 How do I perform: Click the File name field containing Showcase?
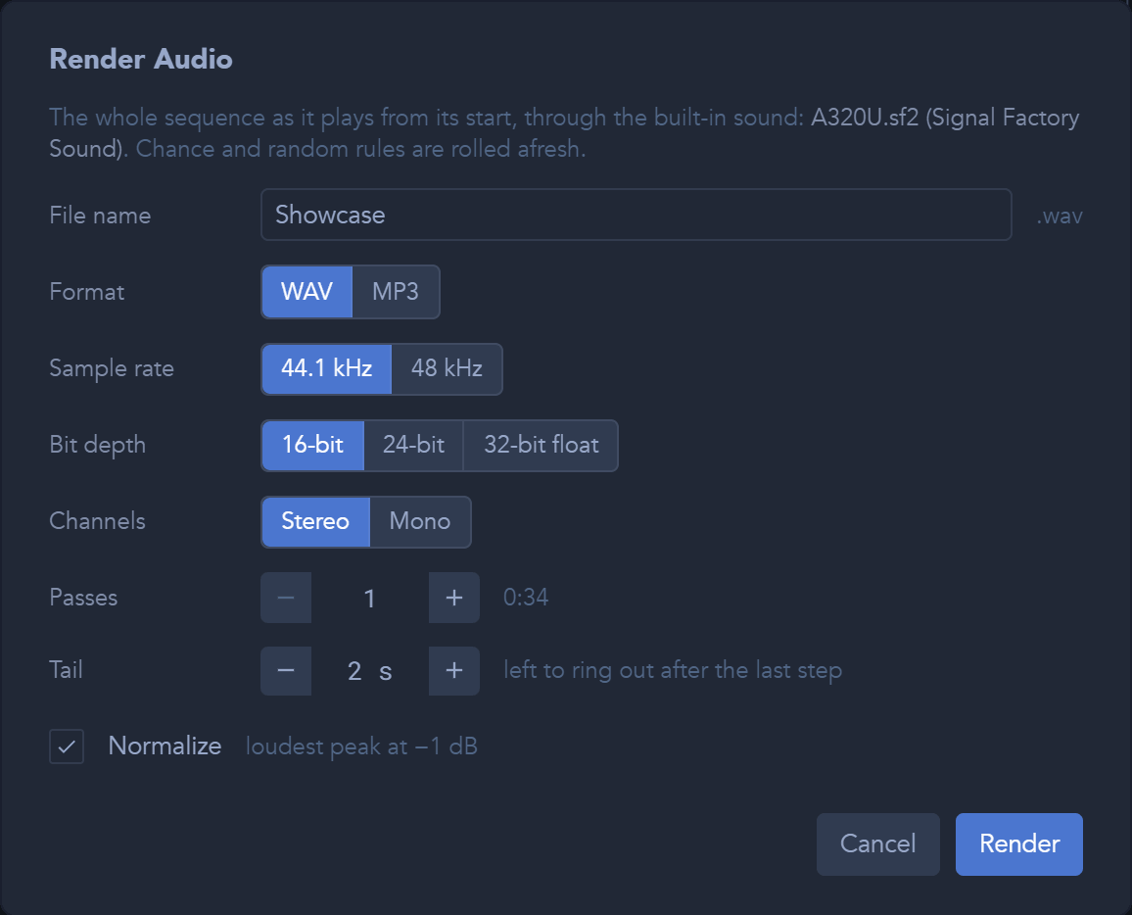(637, 215)
